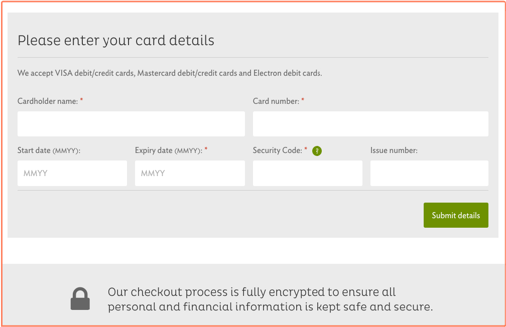The height and width of the screenshot is (327, 506).
Task: Click the Issue number input box
Action: (429, 173)
